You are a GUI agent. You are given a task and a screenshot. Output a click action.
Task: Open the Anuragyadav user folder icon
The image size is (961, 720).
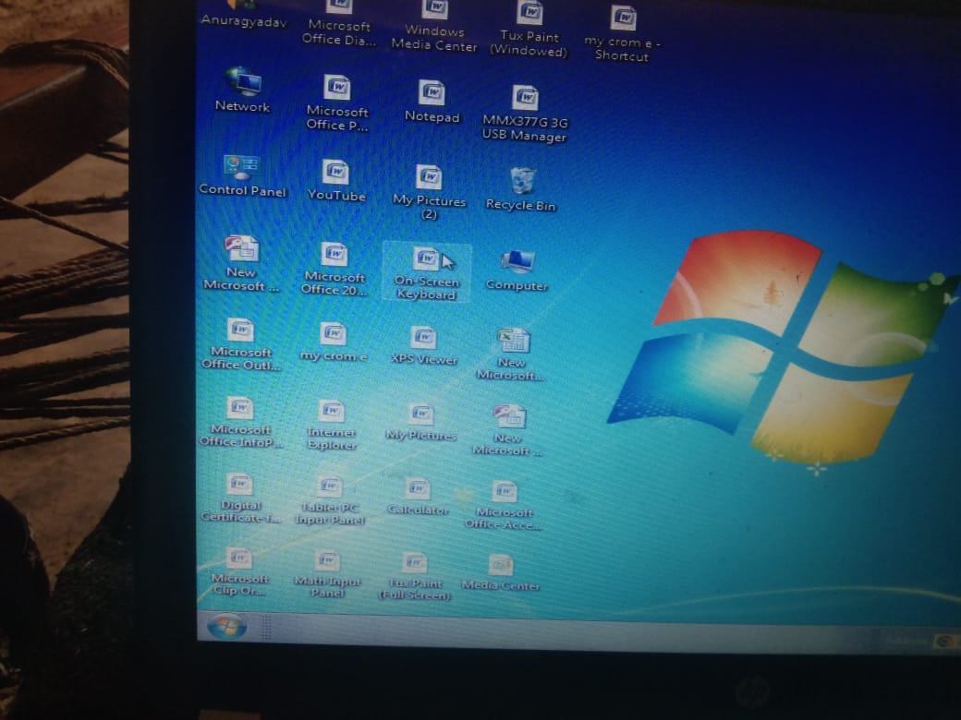(x=244, y=14)
